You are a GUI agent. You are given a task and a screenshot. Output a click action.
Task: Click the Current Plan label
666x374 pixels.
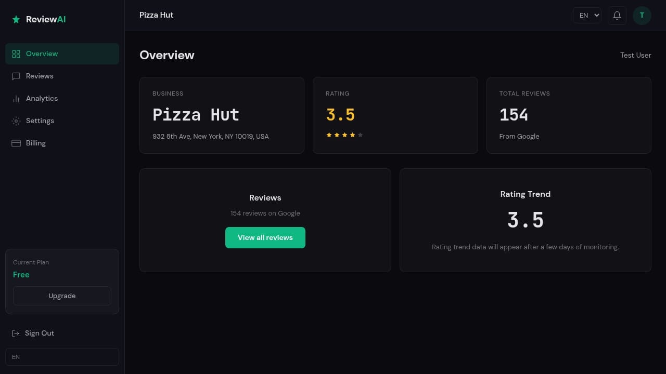pyautogui.click(x=31, y=262)
